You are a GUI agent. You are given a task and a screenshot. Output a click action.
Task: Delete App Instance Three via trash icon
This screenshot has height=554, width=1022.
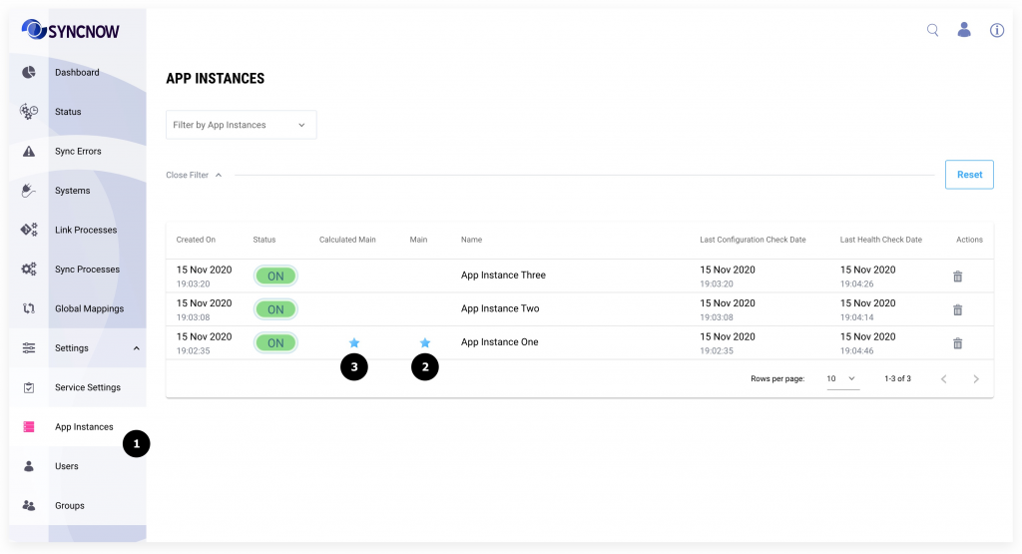point(957,277)
